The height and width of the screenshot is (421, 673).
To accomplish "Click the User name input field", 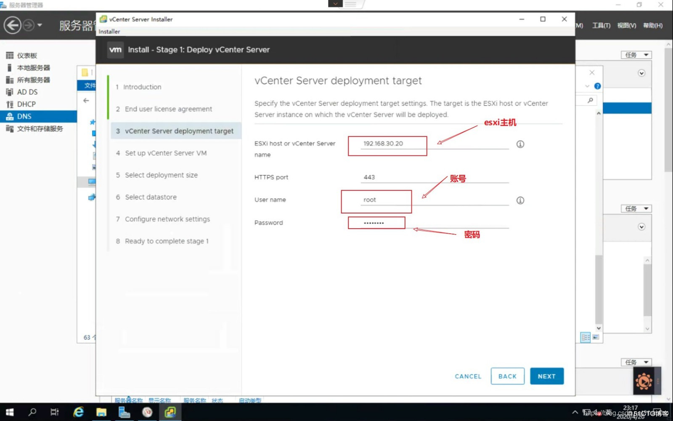I will pos(435,200).
